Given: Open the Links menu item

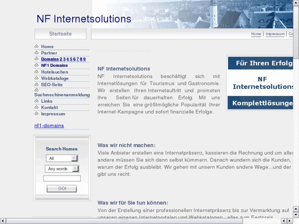Looking at the screenshot, I should coord(47,101).
